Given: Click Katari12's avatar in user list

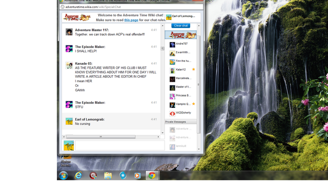Looking at the screenshot, I should coord(172,71).
